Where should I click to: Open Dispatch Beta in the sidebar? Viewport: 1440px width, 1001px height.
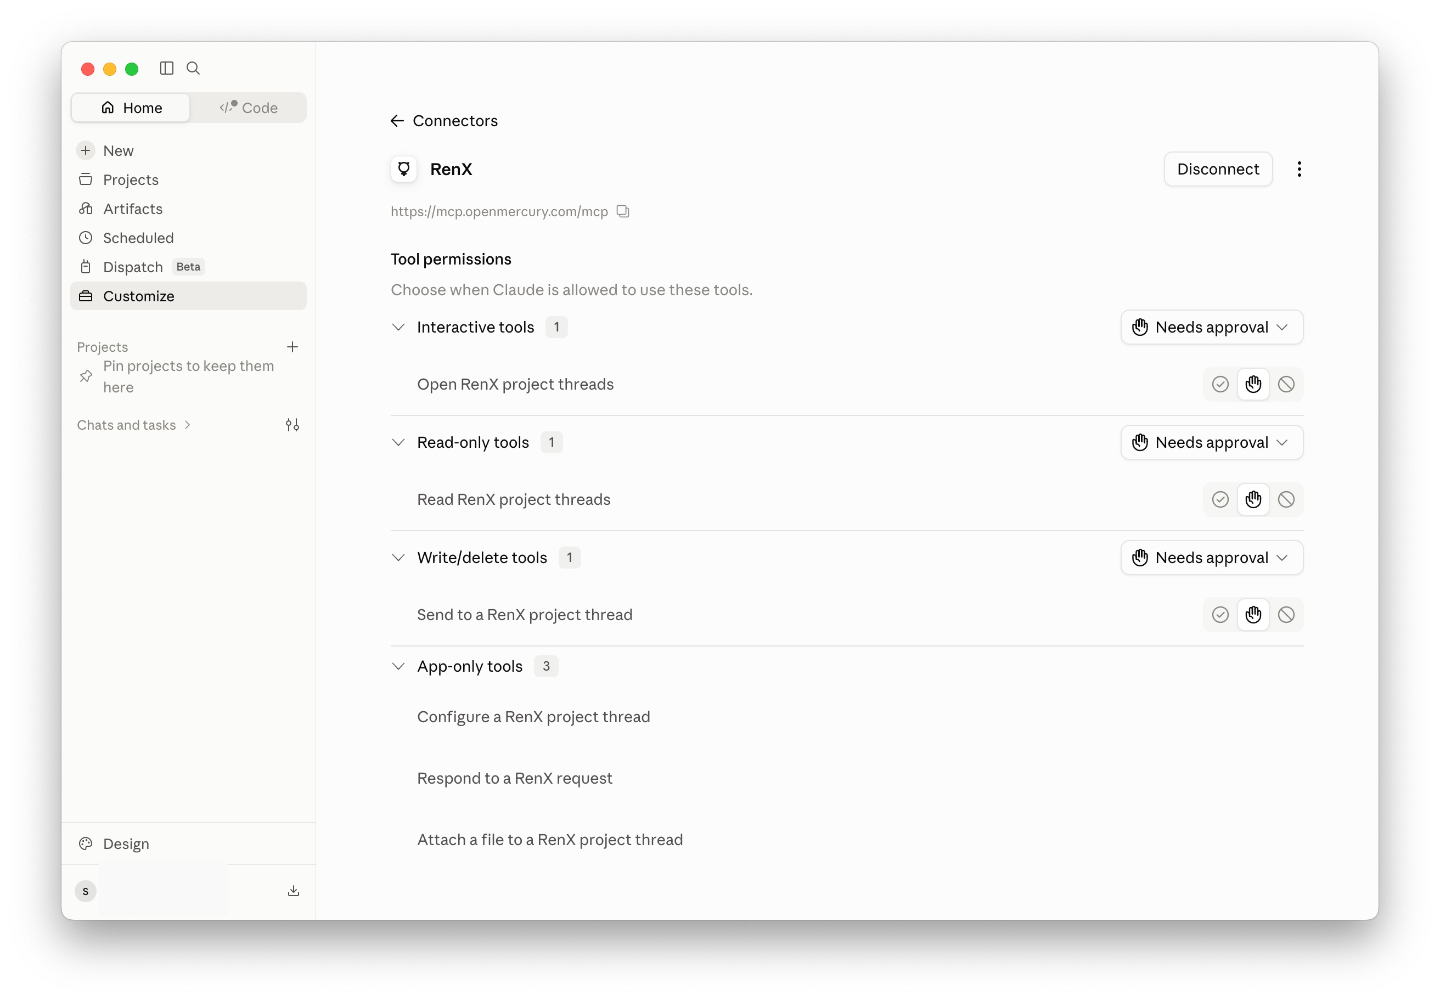[188, 267]
